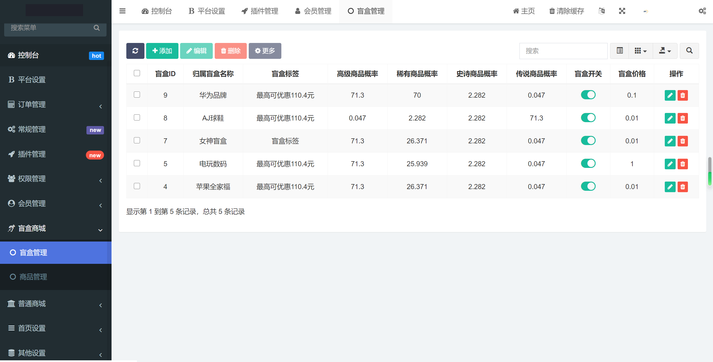Image resolution: width=713 pixels, height=362 pixels.
Task: Toggle card view icon in toolbar
Action: click(x=620, y=51)
